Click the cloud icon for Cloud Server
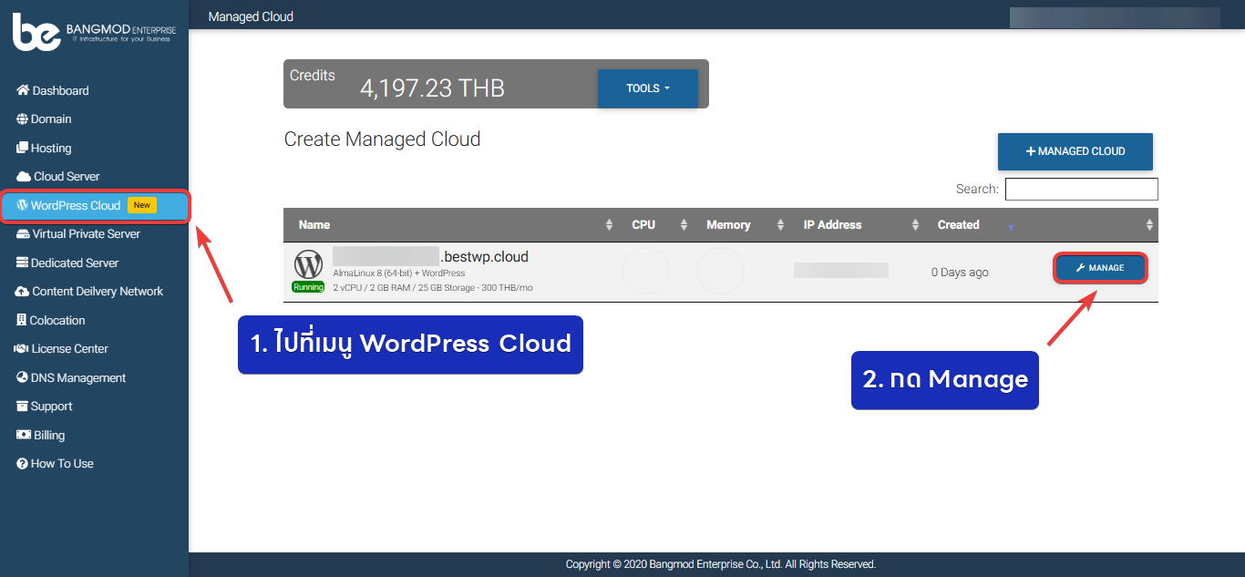 (24, 177)
